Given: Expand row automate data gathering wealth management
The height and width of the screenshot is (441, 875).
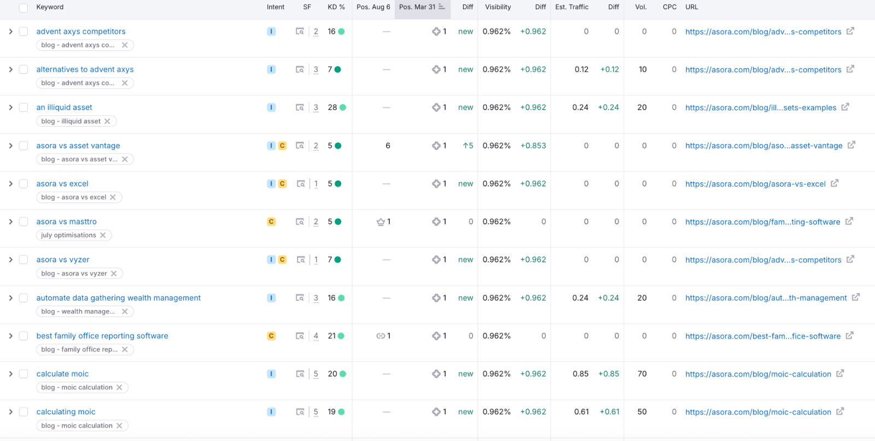Looking at the screenshot, I should (10, 298).
